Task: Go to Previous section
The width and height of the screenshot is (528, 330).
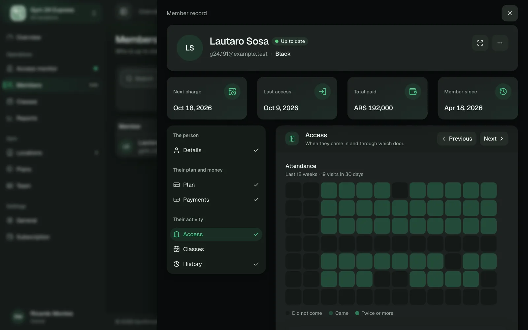Action: pyautogui.click(x=457, y=139)
